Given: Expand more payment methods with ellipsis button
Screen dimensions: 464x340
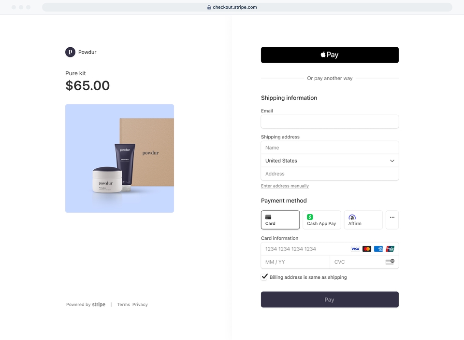Looking at the screenshot, I should click(391, 220).
